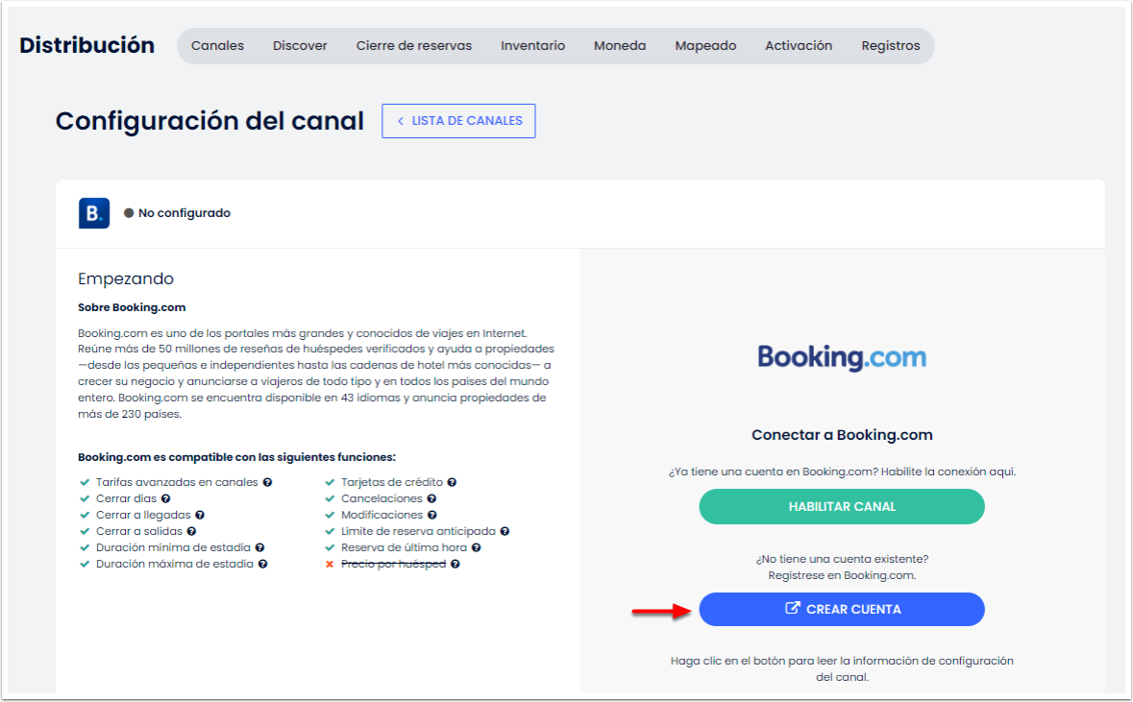Click the 'Reserva de última hora' text
Viewport: 1133px width, 702px height.
404,547
